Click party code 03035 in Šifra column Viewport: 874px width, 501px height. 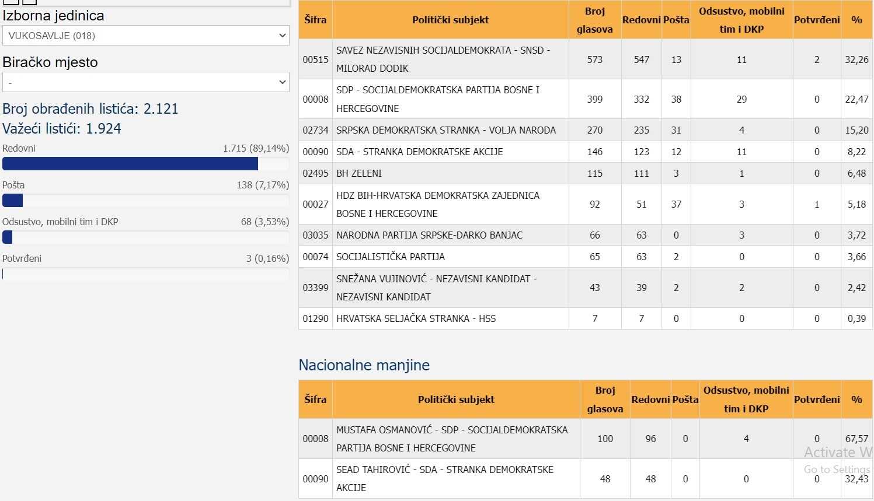(x=315, y=235)
